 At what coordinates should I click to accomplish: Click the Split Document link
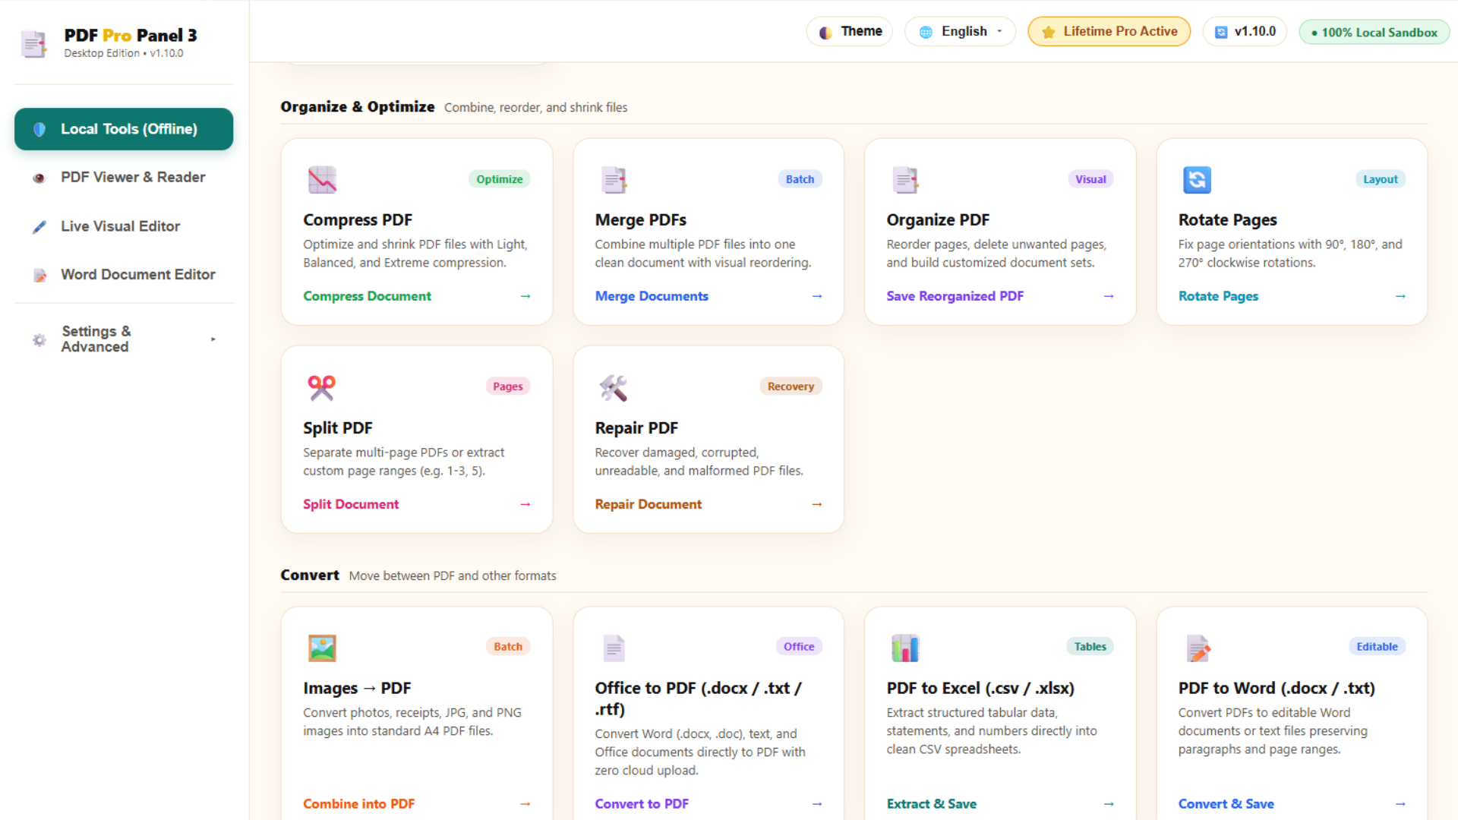(351, 504)
